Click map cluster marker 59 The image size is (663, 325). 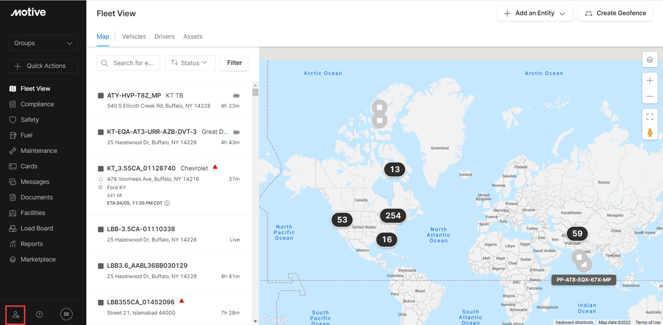577,233
